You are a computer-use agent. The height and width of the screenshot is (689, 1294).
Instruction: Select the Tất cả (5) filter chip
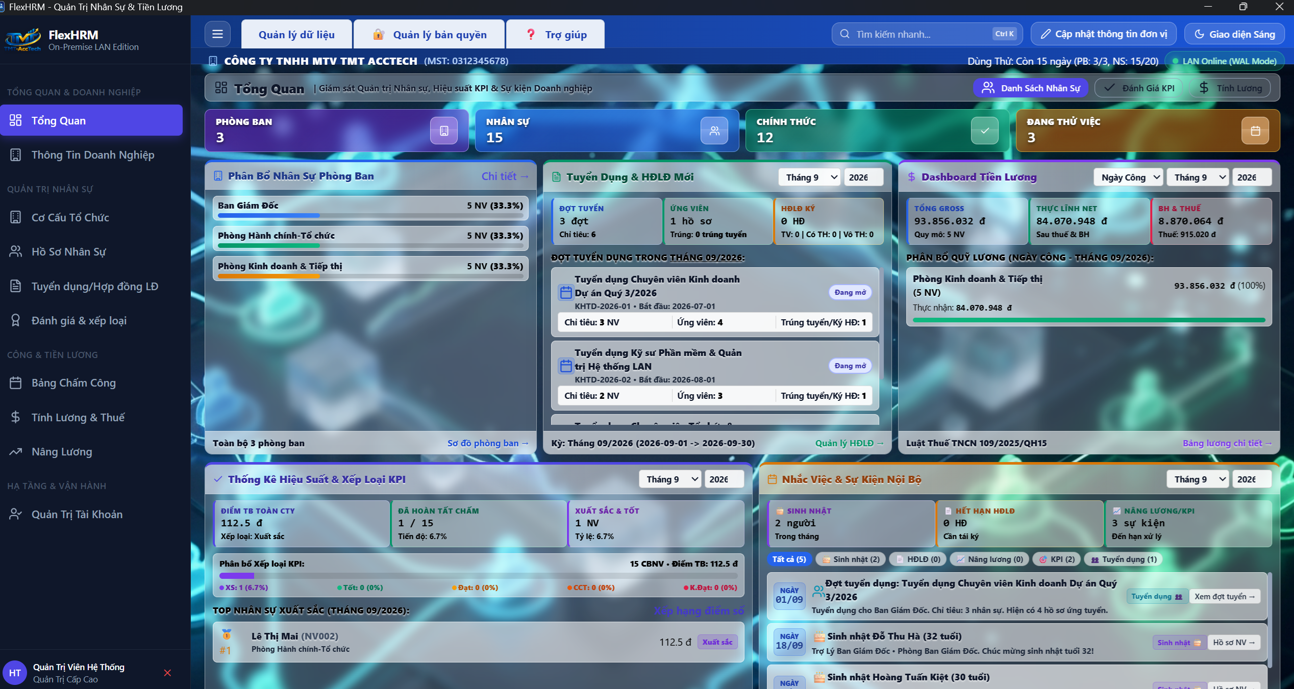point(789,559)
